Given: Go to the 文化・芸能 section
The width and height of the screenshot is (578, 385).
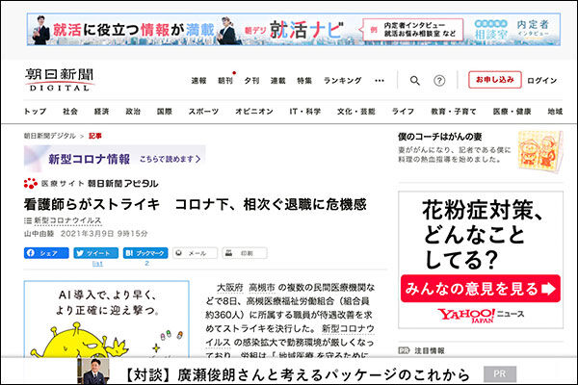Looking at the screenshot, I should (356, 112).
